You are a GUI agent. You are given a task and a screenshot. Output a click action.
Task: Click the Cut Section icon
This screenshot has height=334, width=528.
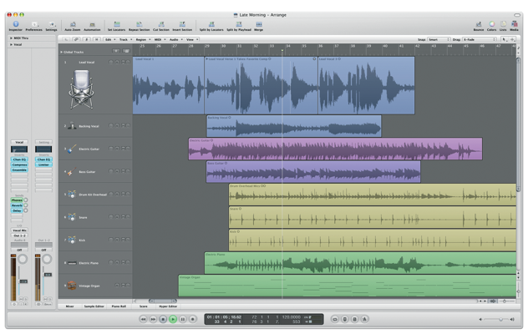[161, 24]
